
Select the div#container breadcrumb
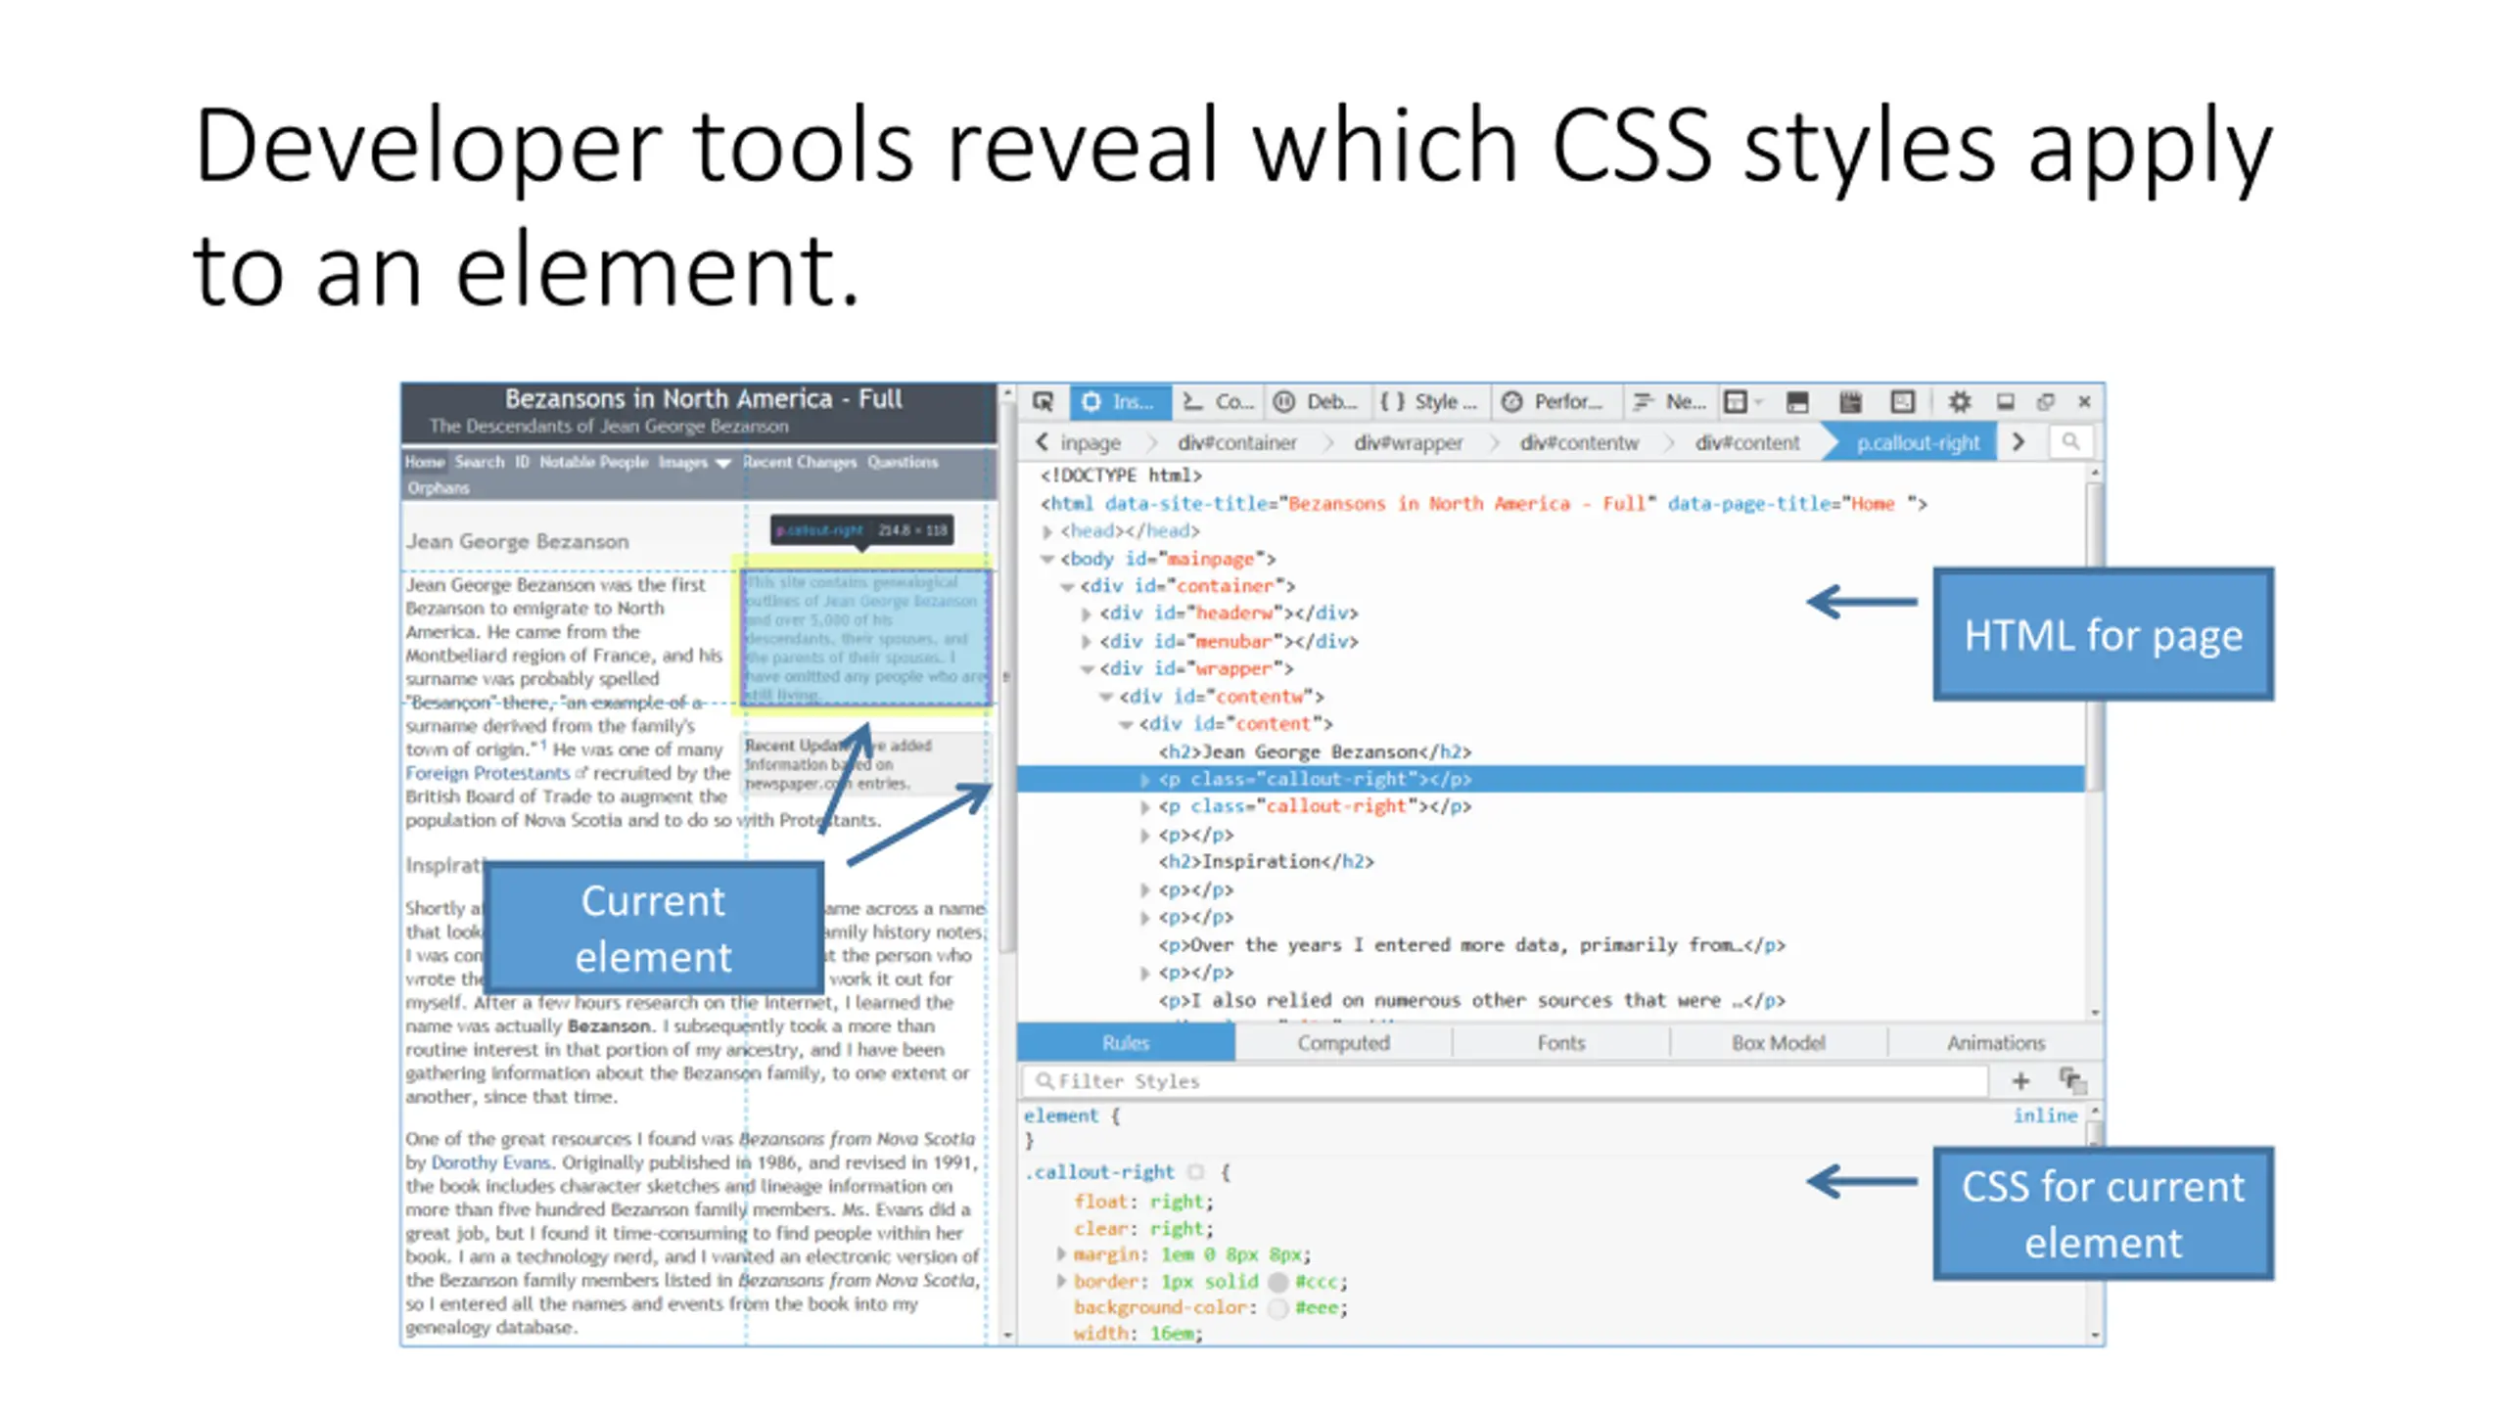tap(1236, 442)
